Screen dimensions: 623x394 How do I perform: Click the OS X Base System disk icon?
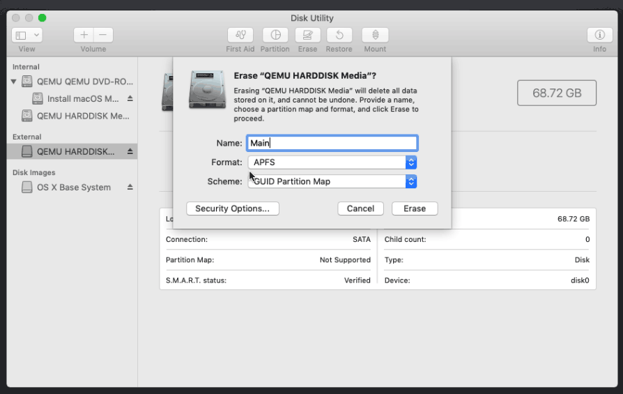pos(27,188)
